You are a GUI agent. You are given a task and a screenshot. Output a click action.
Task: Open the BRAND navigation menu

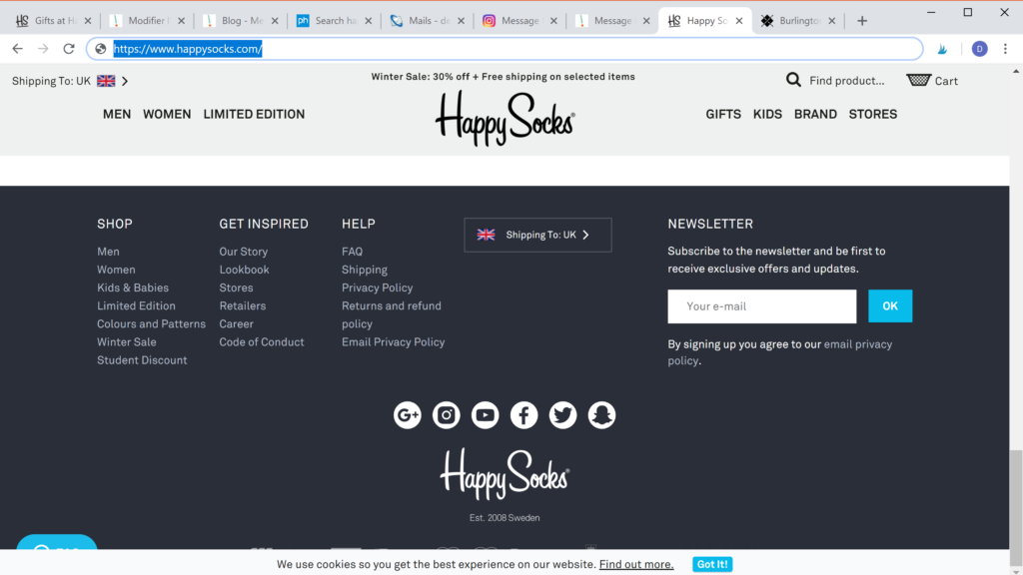tap(815, 114)
